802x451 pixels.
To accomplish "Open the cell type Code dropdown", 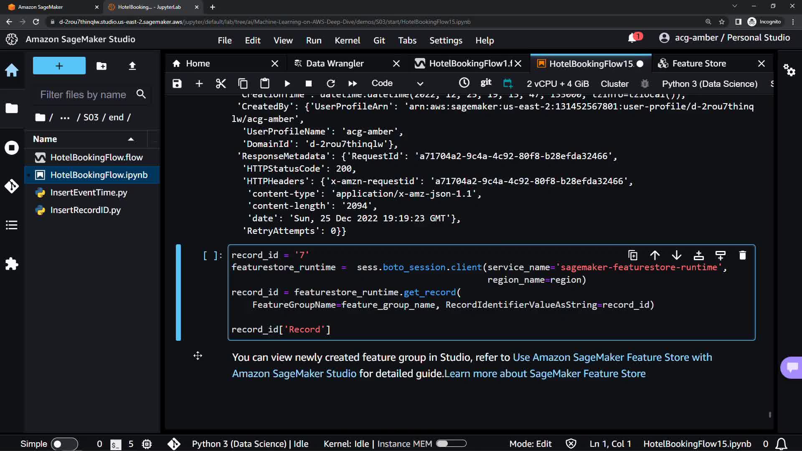I will 397,84.
